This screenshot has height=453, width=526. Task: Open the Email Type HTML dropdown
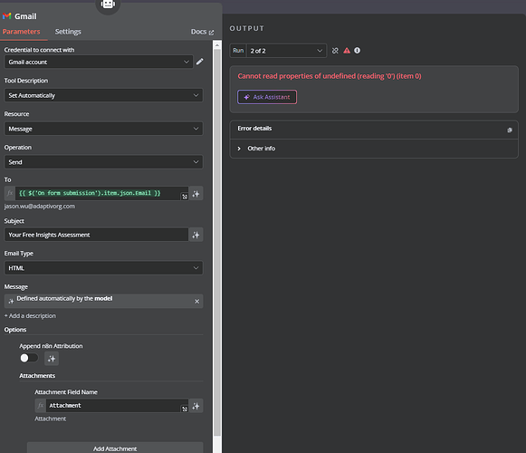tap(103, 268)
